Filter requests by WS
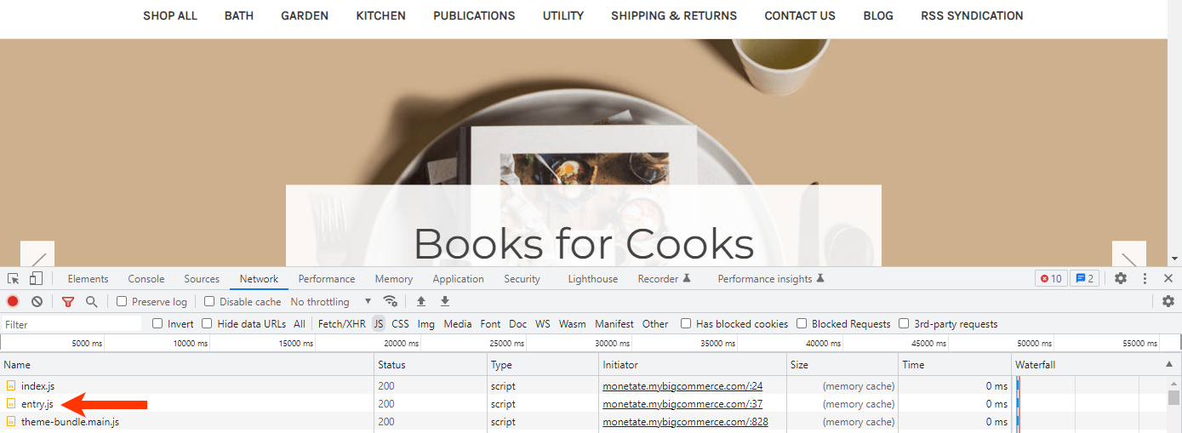 (x=543, y=323)
